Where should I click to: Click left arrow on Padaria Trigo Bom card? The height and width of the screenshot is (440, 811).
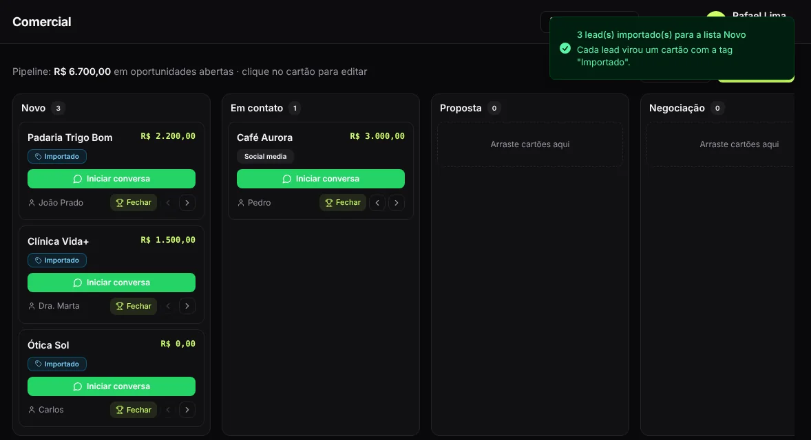tap(168, 203)
